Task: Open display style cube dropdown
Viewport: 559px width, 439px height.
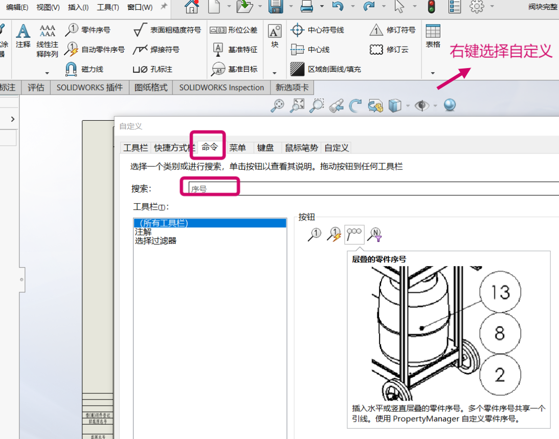Action: click(x=408, y=105)
